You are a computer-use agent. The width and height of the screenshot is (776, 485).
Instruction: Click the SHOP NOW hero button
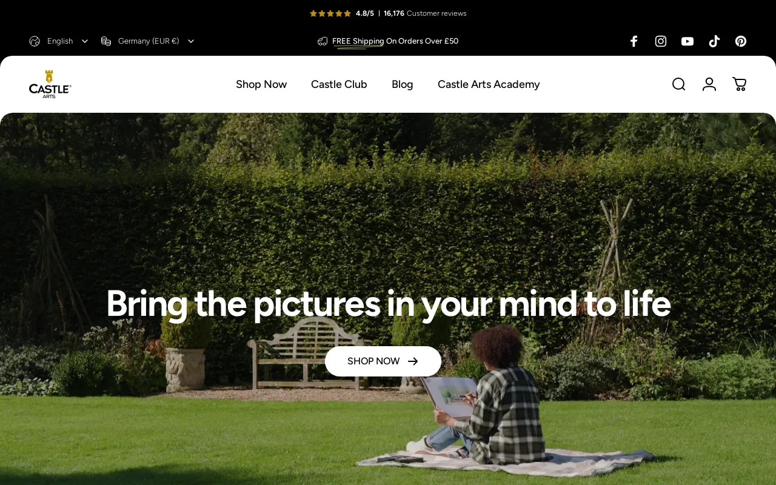click(x=383, y=361)
